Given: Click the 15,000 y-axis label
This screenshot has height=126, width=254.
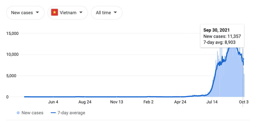Looking at the screenshot, I should point(12,34).
